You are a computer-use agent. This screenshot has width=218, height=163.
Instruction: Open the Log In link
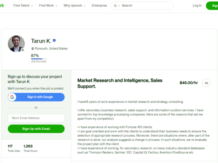point(197,5)
